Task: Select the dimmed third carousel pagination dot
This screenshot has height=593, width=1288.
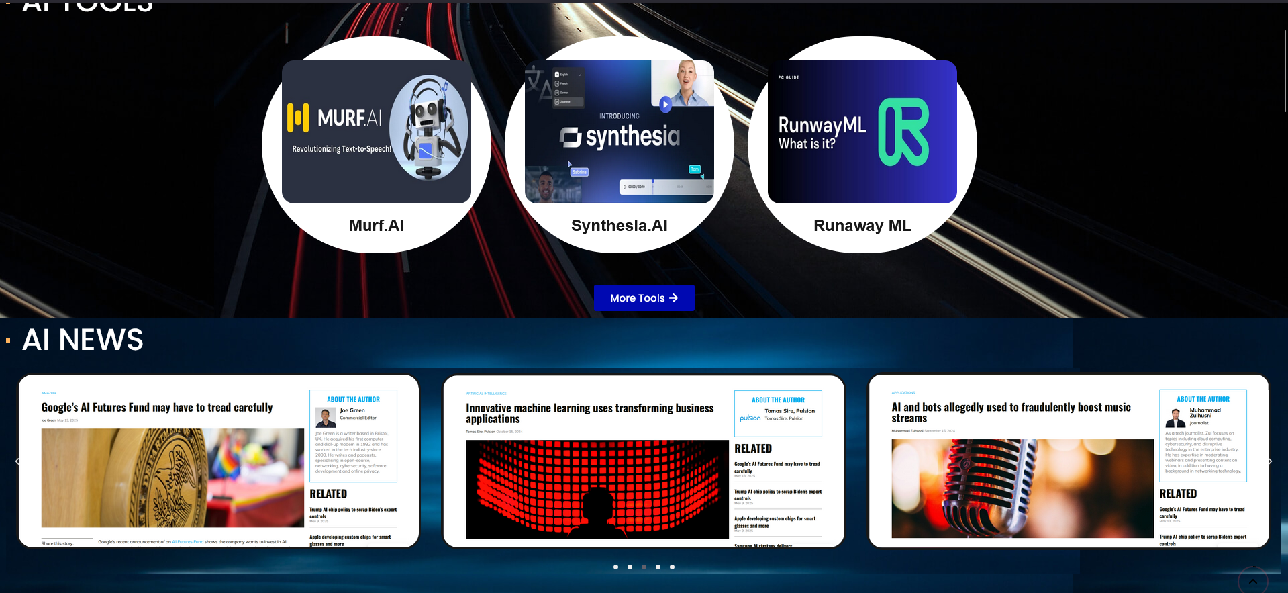Action: click(644, 567)
